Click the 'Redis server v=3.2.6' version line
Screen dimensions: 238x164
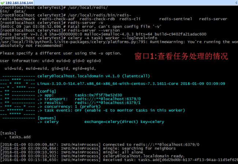[x=103, y=34]
